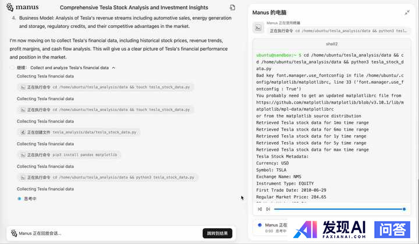Open the pip3 install pandas matplotlib command

(69, 155)
